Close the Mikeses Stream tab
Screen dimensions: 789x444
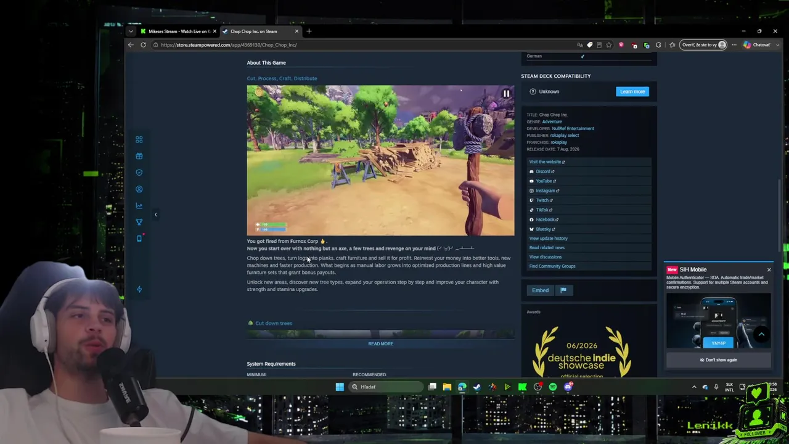[215, 31]
